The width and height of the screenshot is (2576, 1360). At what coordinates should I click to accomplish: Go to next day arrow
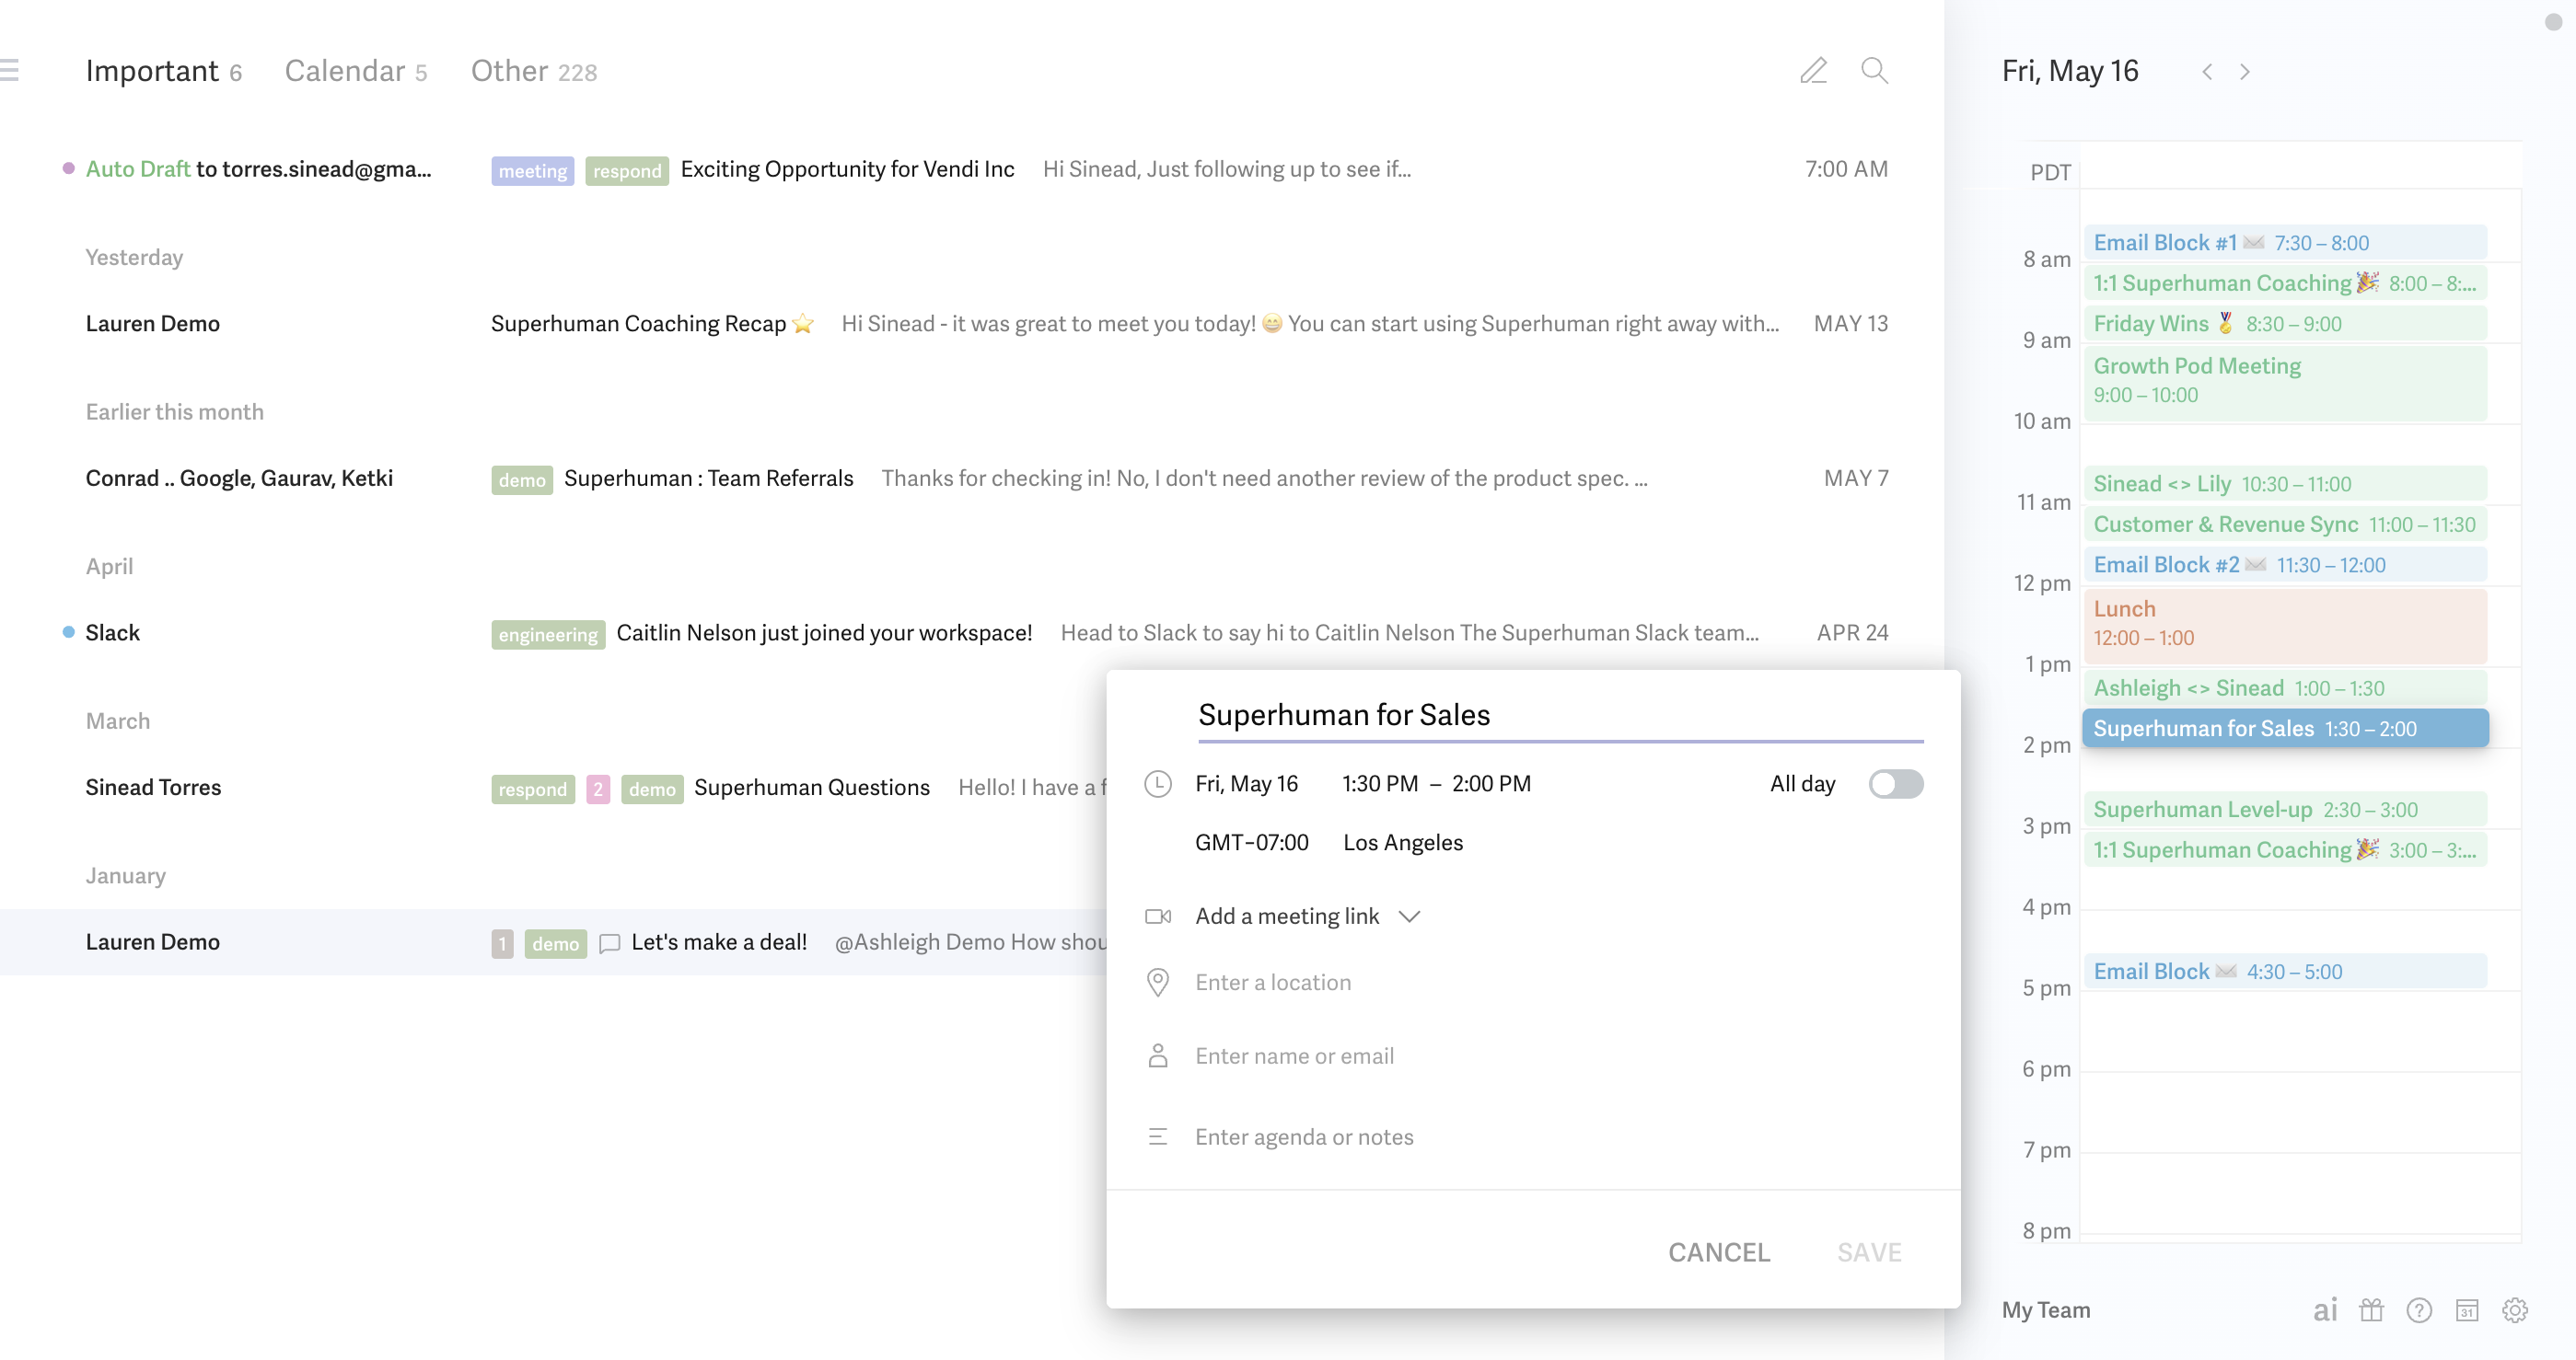(2245, 72)
